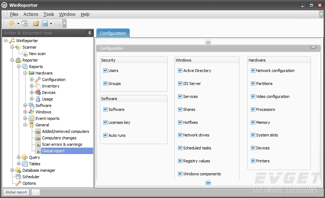
Task: Expand the Event reports tree node
Action: (x=25, y=118)
